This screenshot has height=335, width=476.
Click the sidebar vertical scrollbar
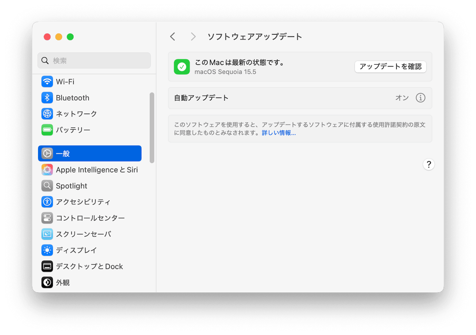[x=152, y=127]
